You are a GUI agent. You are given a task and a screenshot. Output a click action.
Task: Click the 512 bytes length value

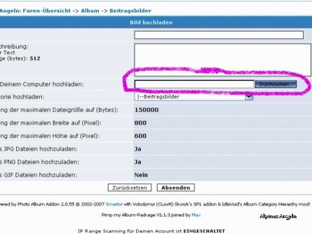coord(35,58)
